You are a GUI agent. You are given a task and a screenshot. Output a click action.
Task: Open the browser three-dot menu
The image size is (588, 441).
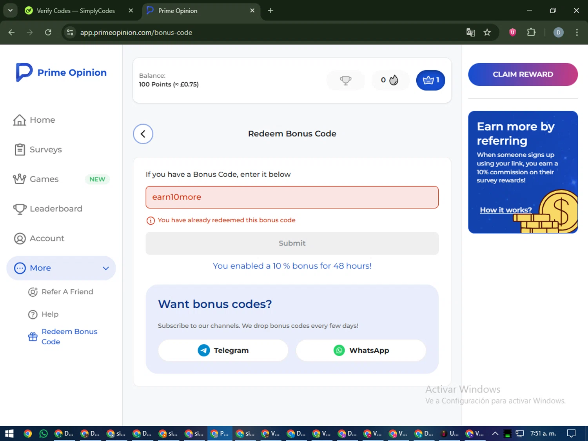pyautogui.click(x=577, y=33)
